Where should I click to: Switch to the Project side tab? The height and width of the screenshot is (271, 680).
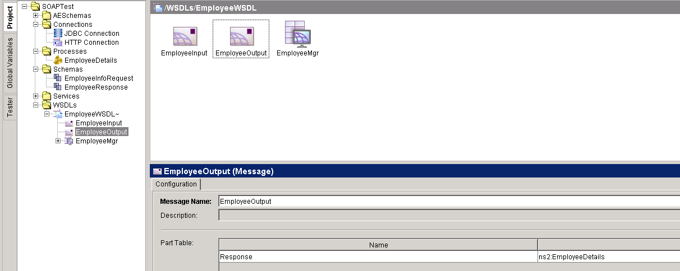10,16
